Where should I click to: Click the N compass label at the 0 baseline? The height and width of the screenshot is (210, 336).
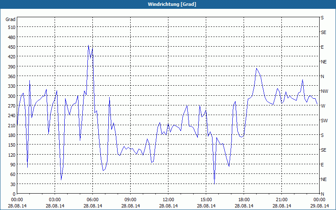click(323, 194)
